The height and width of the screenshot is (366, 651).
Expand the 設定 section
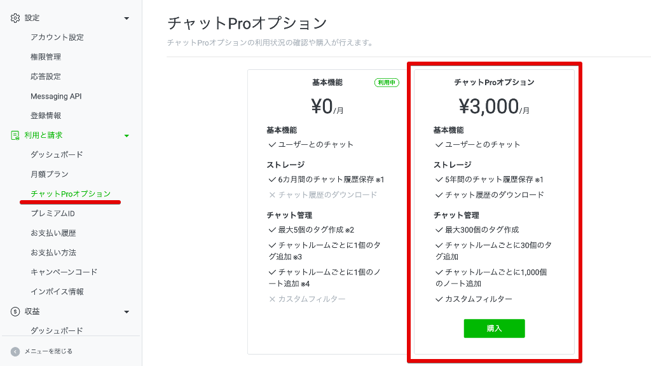pos(127,17)
